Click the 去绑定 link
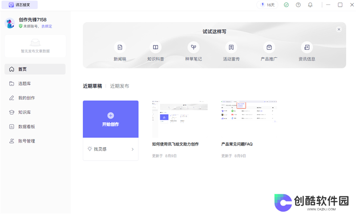Image resolution: width=356 pixels, height=214 pixels. point(47,26)
